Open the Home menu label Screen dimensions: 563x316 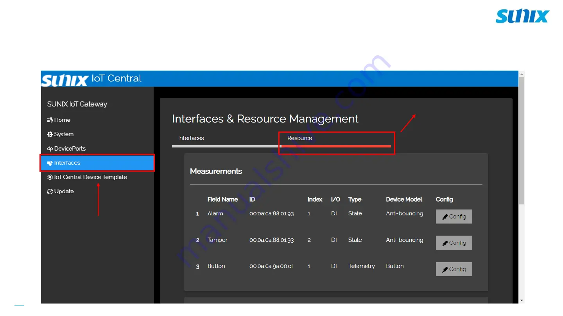(x=62, y=120)
